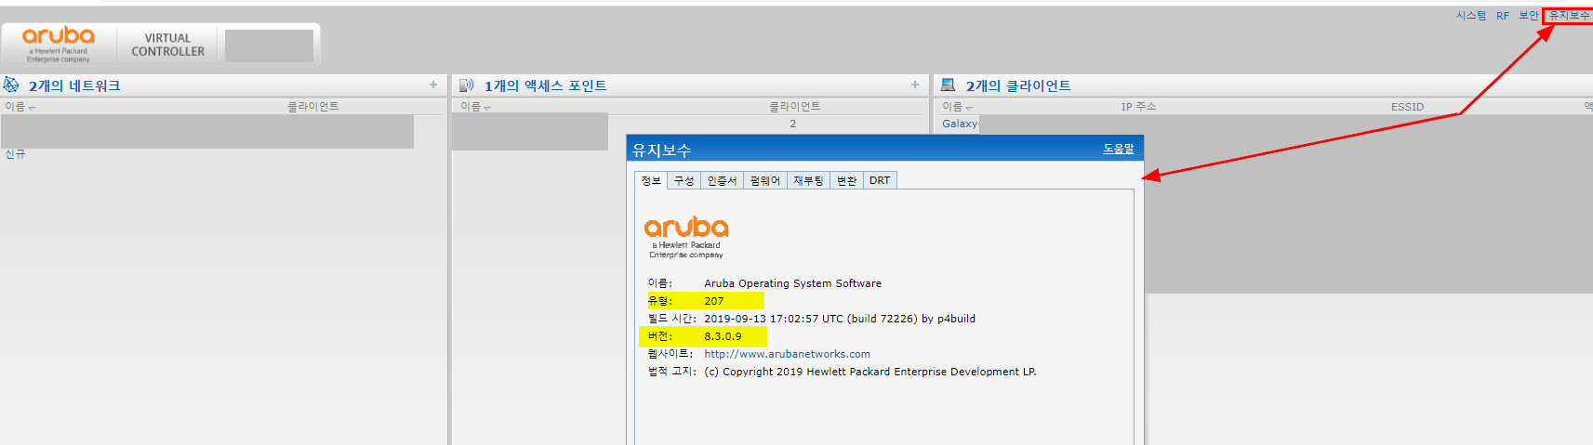Click the Copyright 2019 Hewlett Packard legal notice
1593x445 pixels.
[870, 372]
